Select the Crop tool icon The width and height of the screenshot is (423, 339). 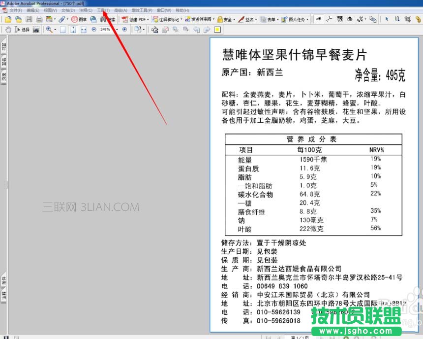coord(407,19)
